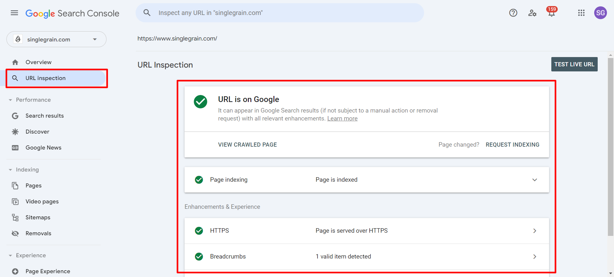
Task: Open Breadcrumbs details arrow
Action: pos(535,257)
